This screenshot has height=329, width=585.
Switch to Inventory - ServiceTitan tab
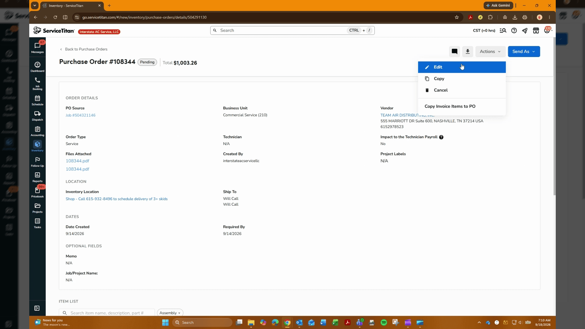(x=72, y=5)
